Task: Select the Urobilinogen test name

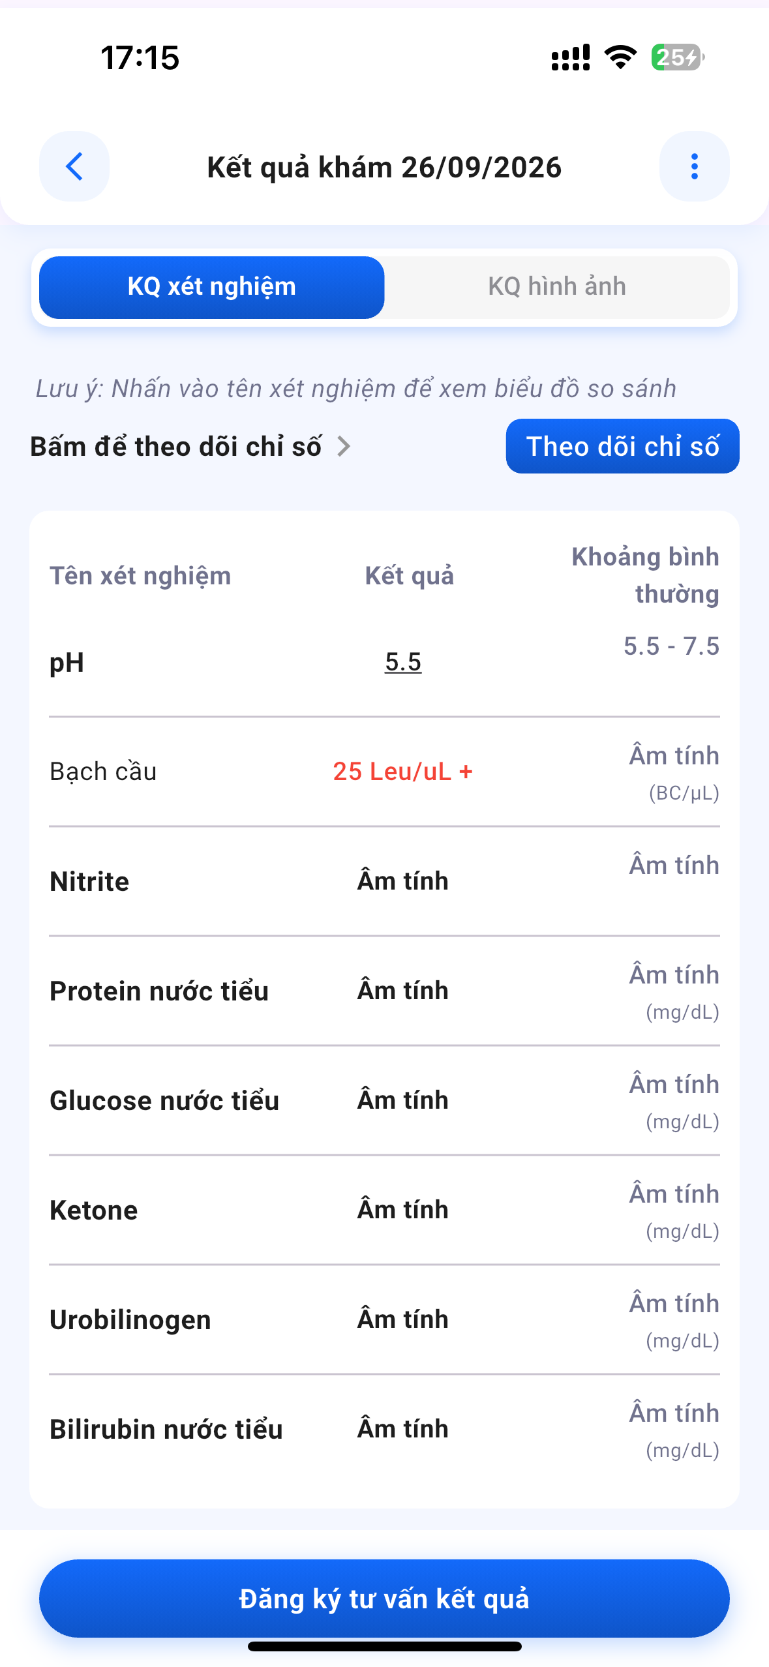Action: 130,1320
